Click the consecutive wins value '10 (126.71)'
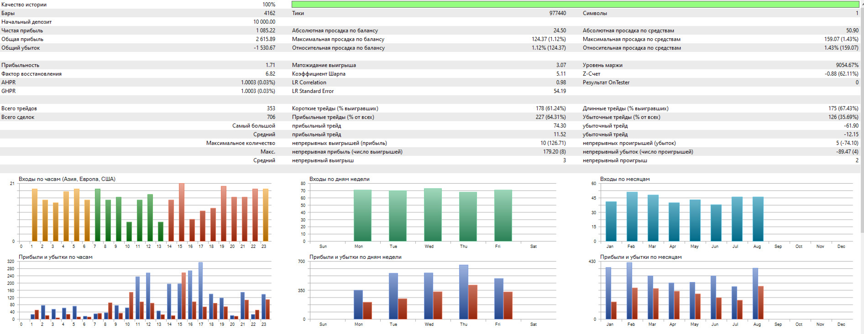Image resolution: width=864 pixels, height=334 pixels. (553, 143)
